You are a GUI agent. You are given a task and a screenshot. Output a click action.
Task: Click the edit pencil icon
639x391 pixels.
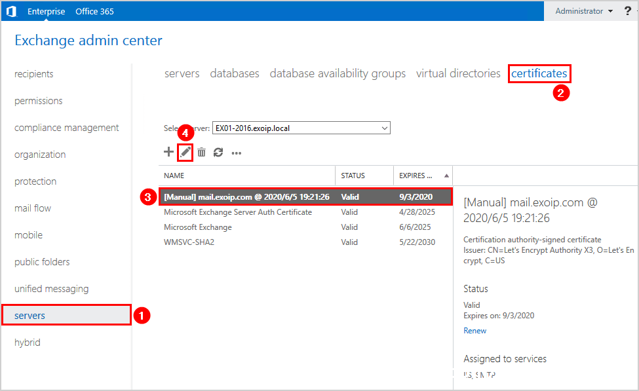(185, 153)
